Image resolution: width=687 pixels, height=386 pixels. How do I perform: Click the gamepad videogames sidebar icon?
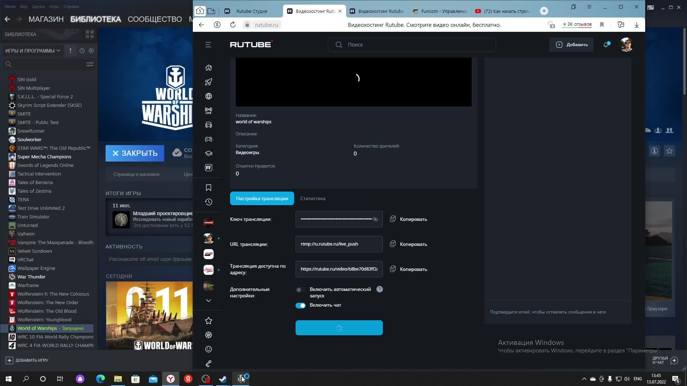209,139
